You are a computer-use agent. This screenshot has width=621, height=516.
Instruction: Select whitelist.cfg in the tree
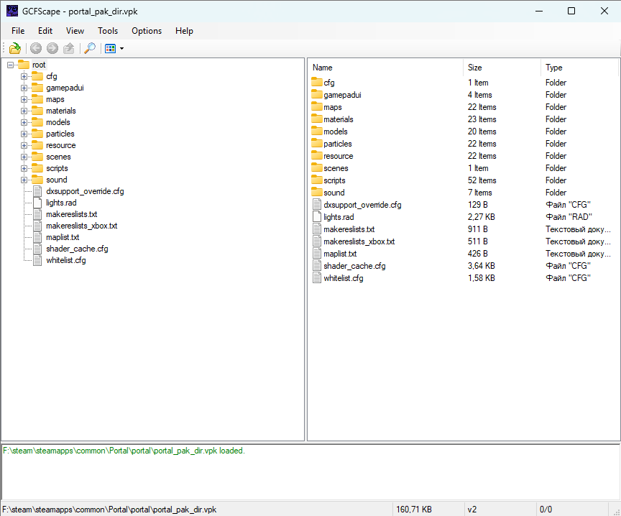tap(65, 260)
